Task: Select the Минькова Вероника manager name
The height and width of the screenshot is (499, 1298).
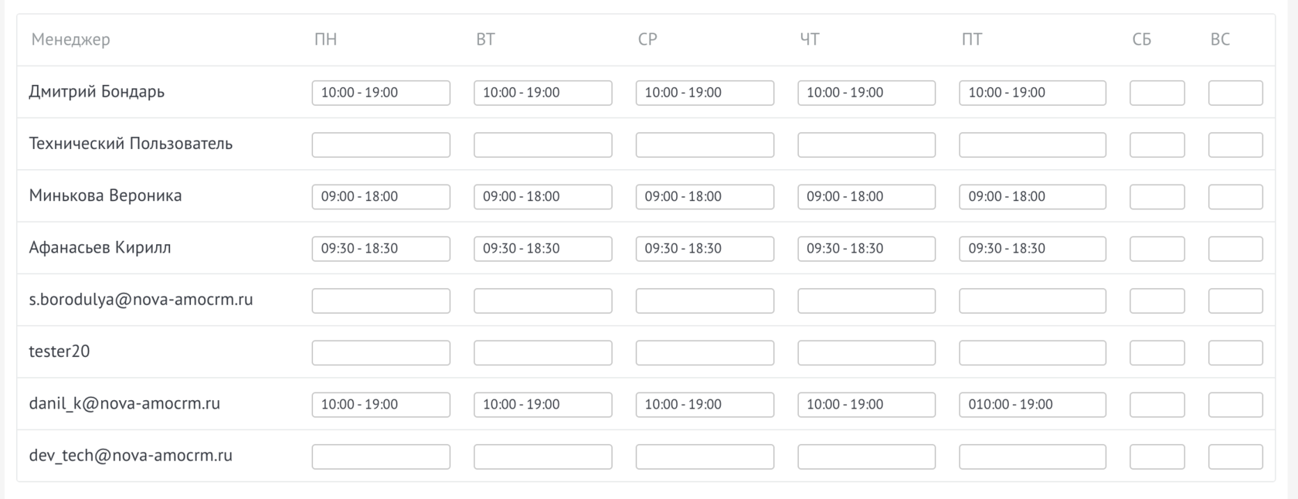Action: tap(105, 195)
